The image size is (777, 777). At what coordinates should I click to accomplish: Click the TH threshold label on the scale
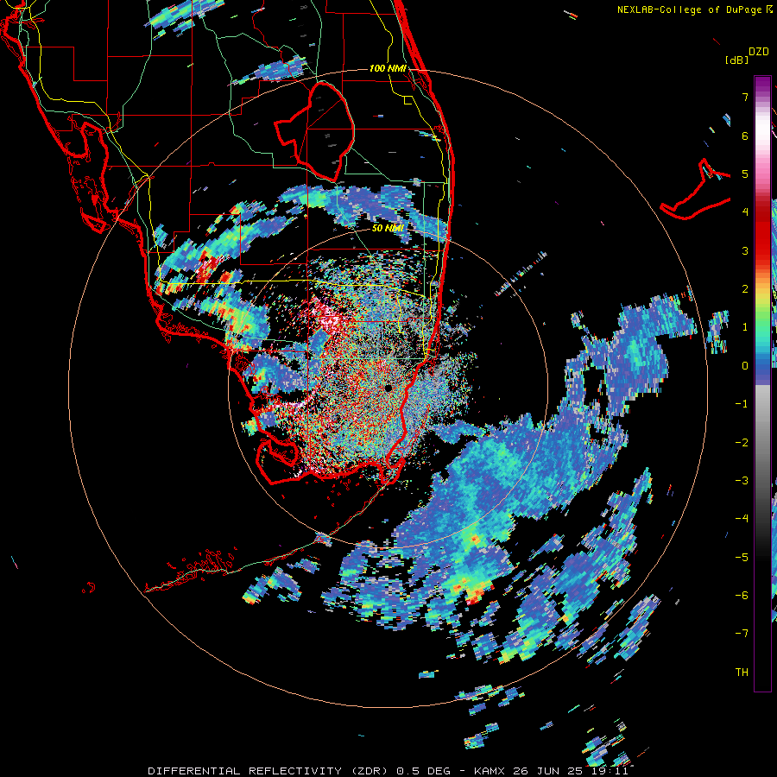pos(742,673)
